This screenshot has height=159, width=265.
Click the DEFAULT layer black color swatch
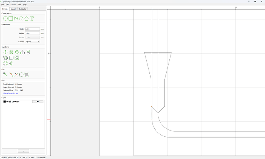click(5, 101)
